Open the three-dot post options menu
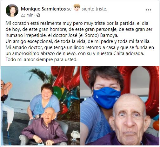The height and width of the screenshot is (147, 160). (149, 10)
